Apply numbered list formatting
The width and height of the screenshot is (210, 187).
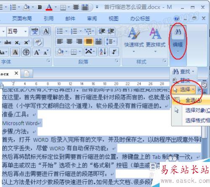[x=74, y=31]
